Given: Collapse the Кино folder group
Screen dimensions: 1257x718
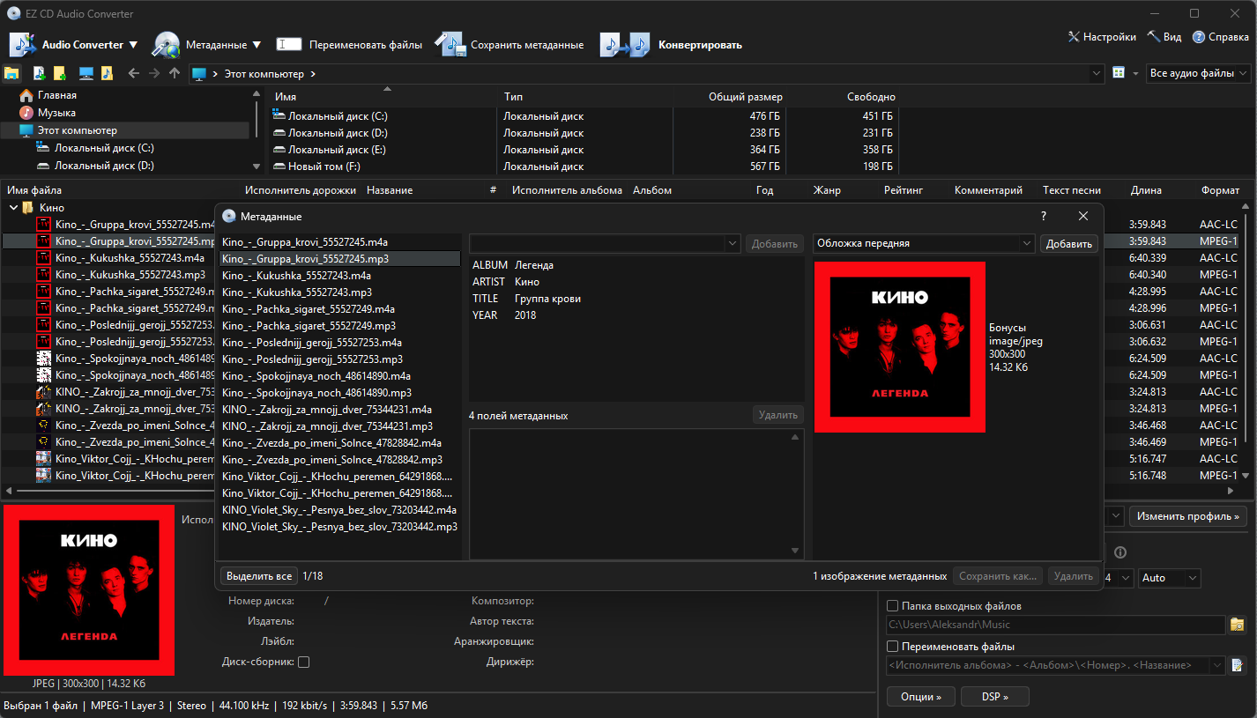Looking at the screenshot, I should click(13, 208).
